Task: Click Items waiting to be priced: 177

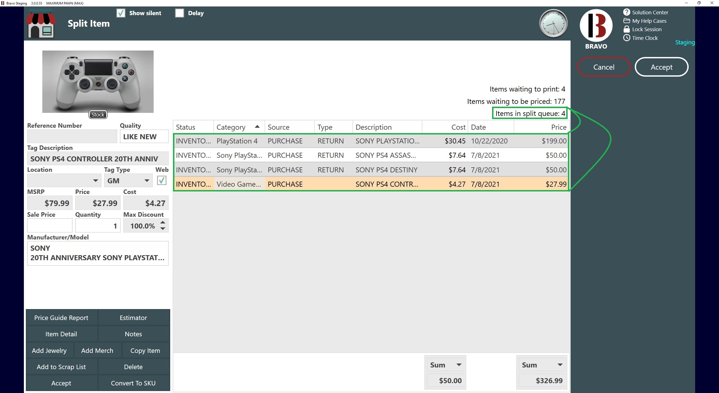Action: (516, 101)
